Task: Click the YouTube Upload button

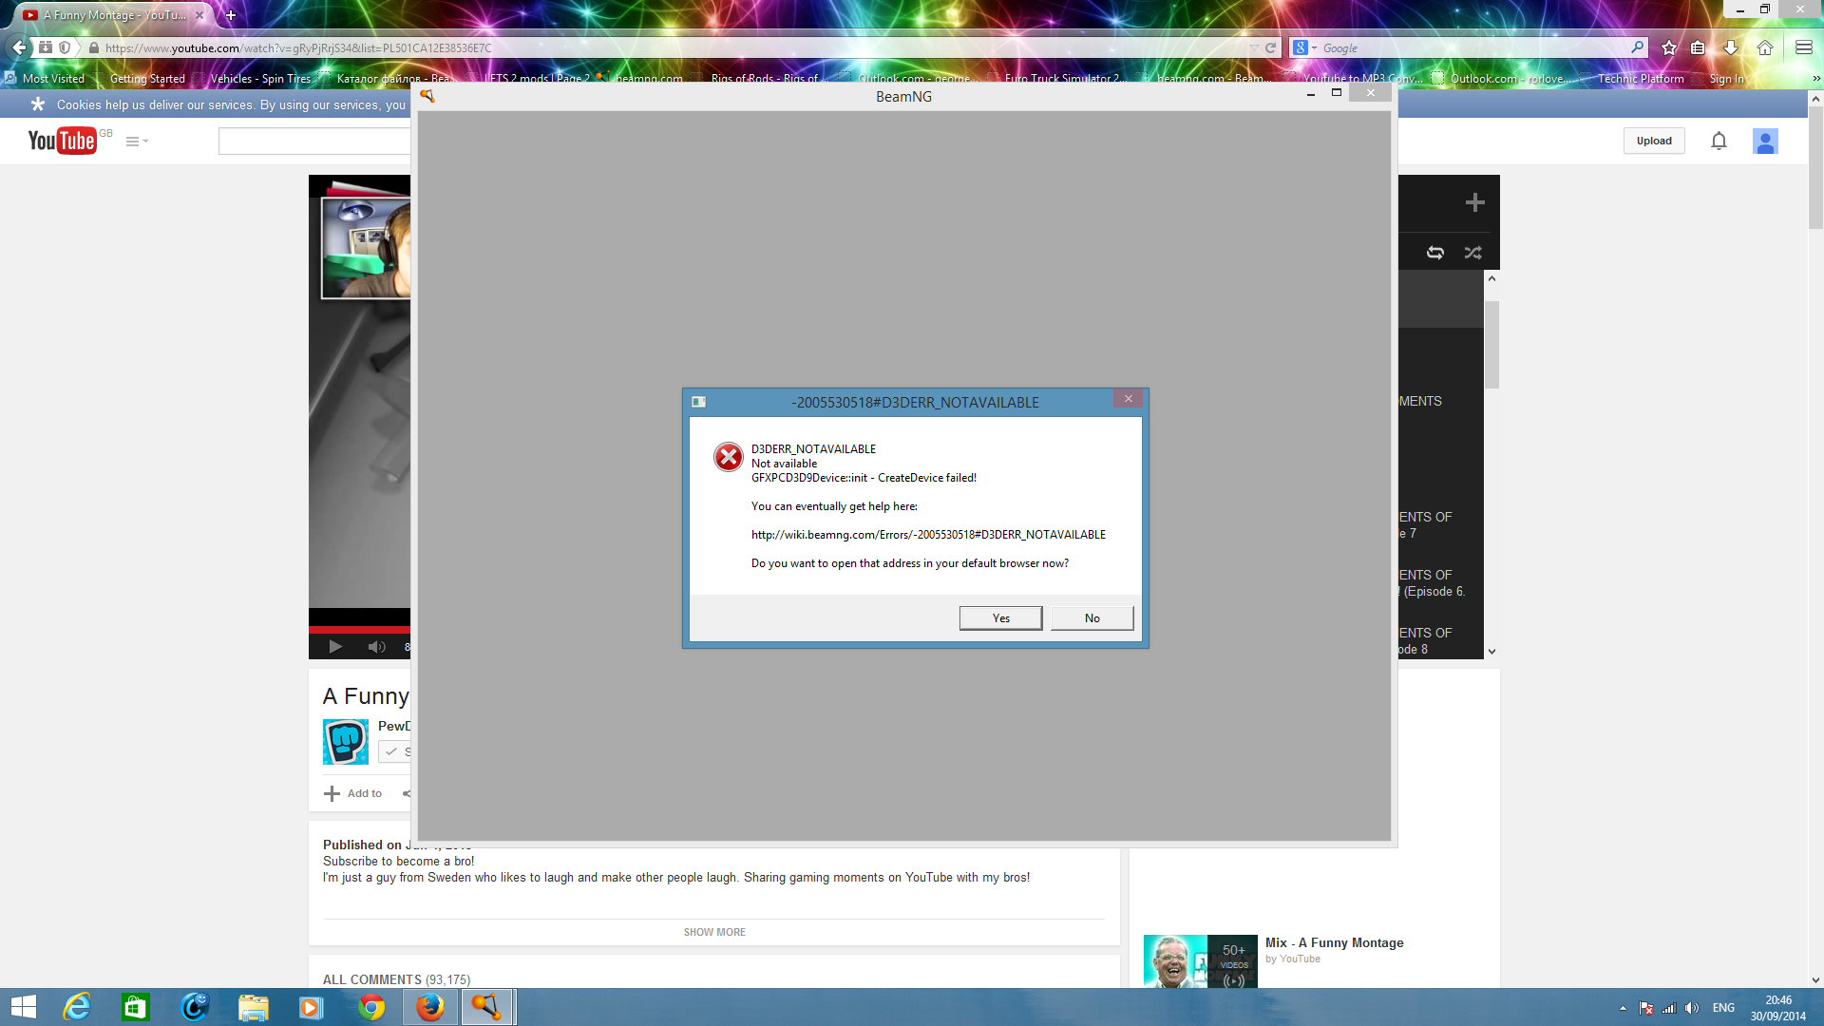Action: [1654, 141]
